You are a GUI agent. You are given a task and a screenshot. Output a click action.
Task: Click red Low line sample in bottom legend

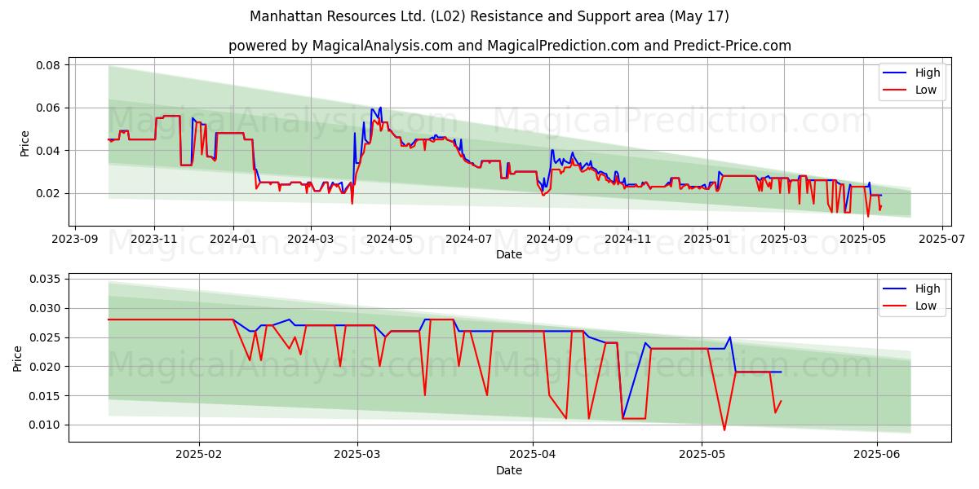[896, 306]
